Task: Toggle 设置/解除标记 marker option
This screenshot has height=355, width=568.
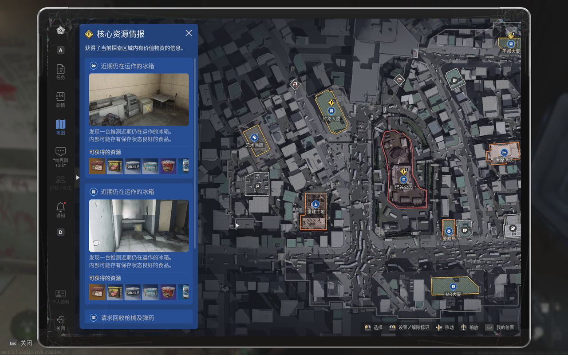Action: pos(409,327)
